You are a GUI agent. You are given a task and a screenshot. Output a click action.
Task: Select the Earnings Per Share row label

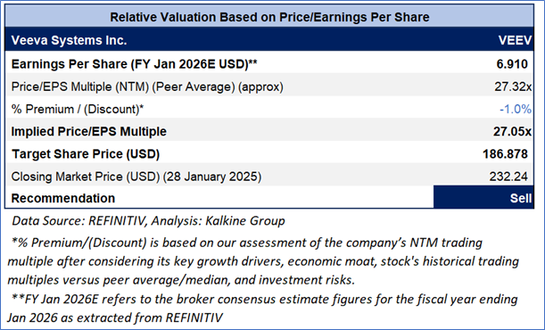tap(134, 64)
